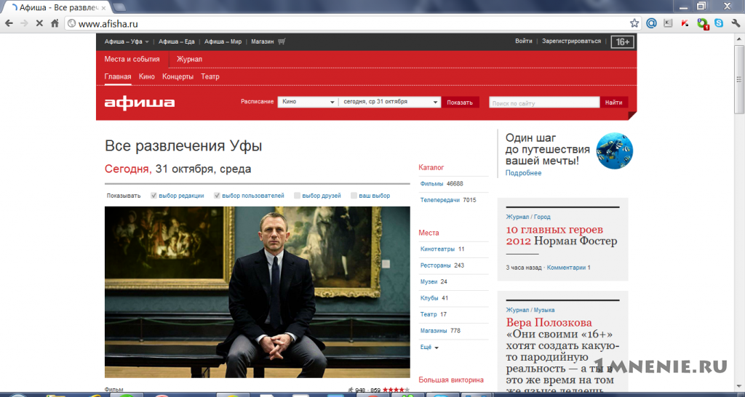Expand the Ещё places list
745x397 pixels.
click(x=429, y=347)
